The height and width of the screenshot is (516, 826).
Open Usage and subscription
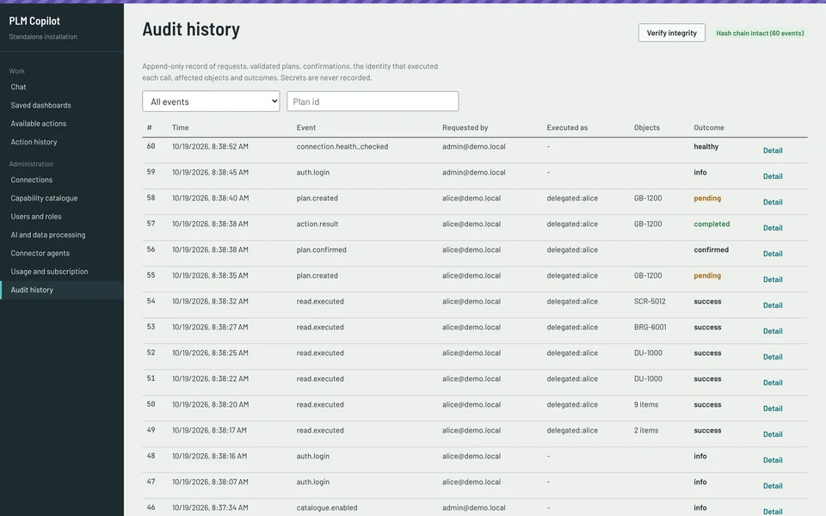50,272
